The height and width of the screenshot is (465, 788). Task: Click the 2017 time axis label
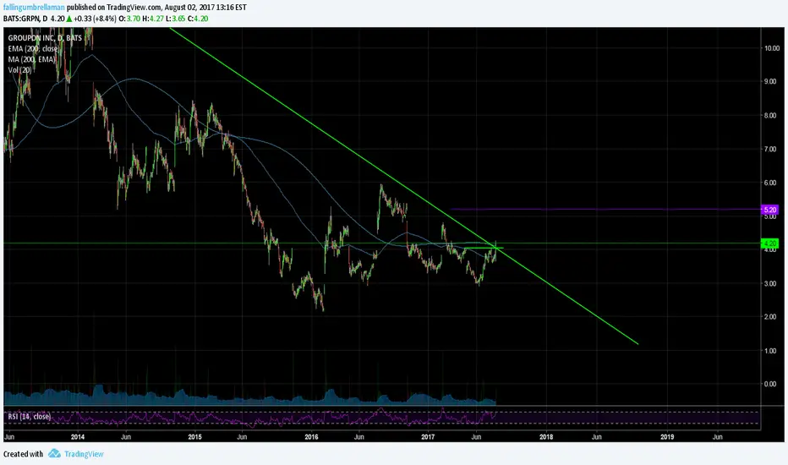click(x=428, y=437)
